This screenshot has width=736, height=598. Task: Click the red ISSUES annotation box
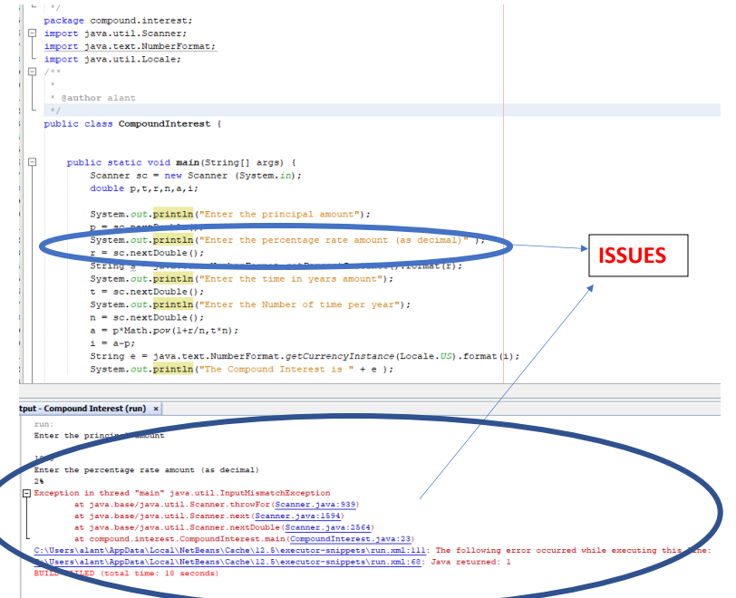[637, 255]
